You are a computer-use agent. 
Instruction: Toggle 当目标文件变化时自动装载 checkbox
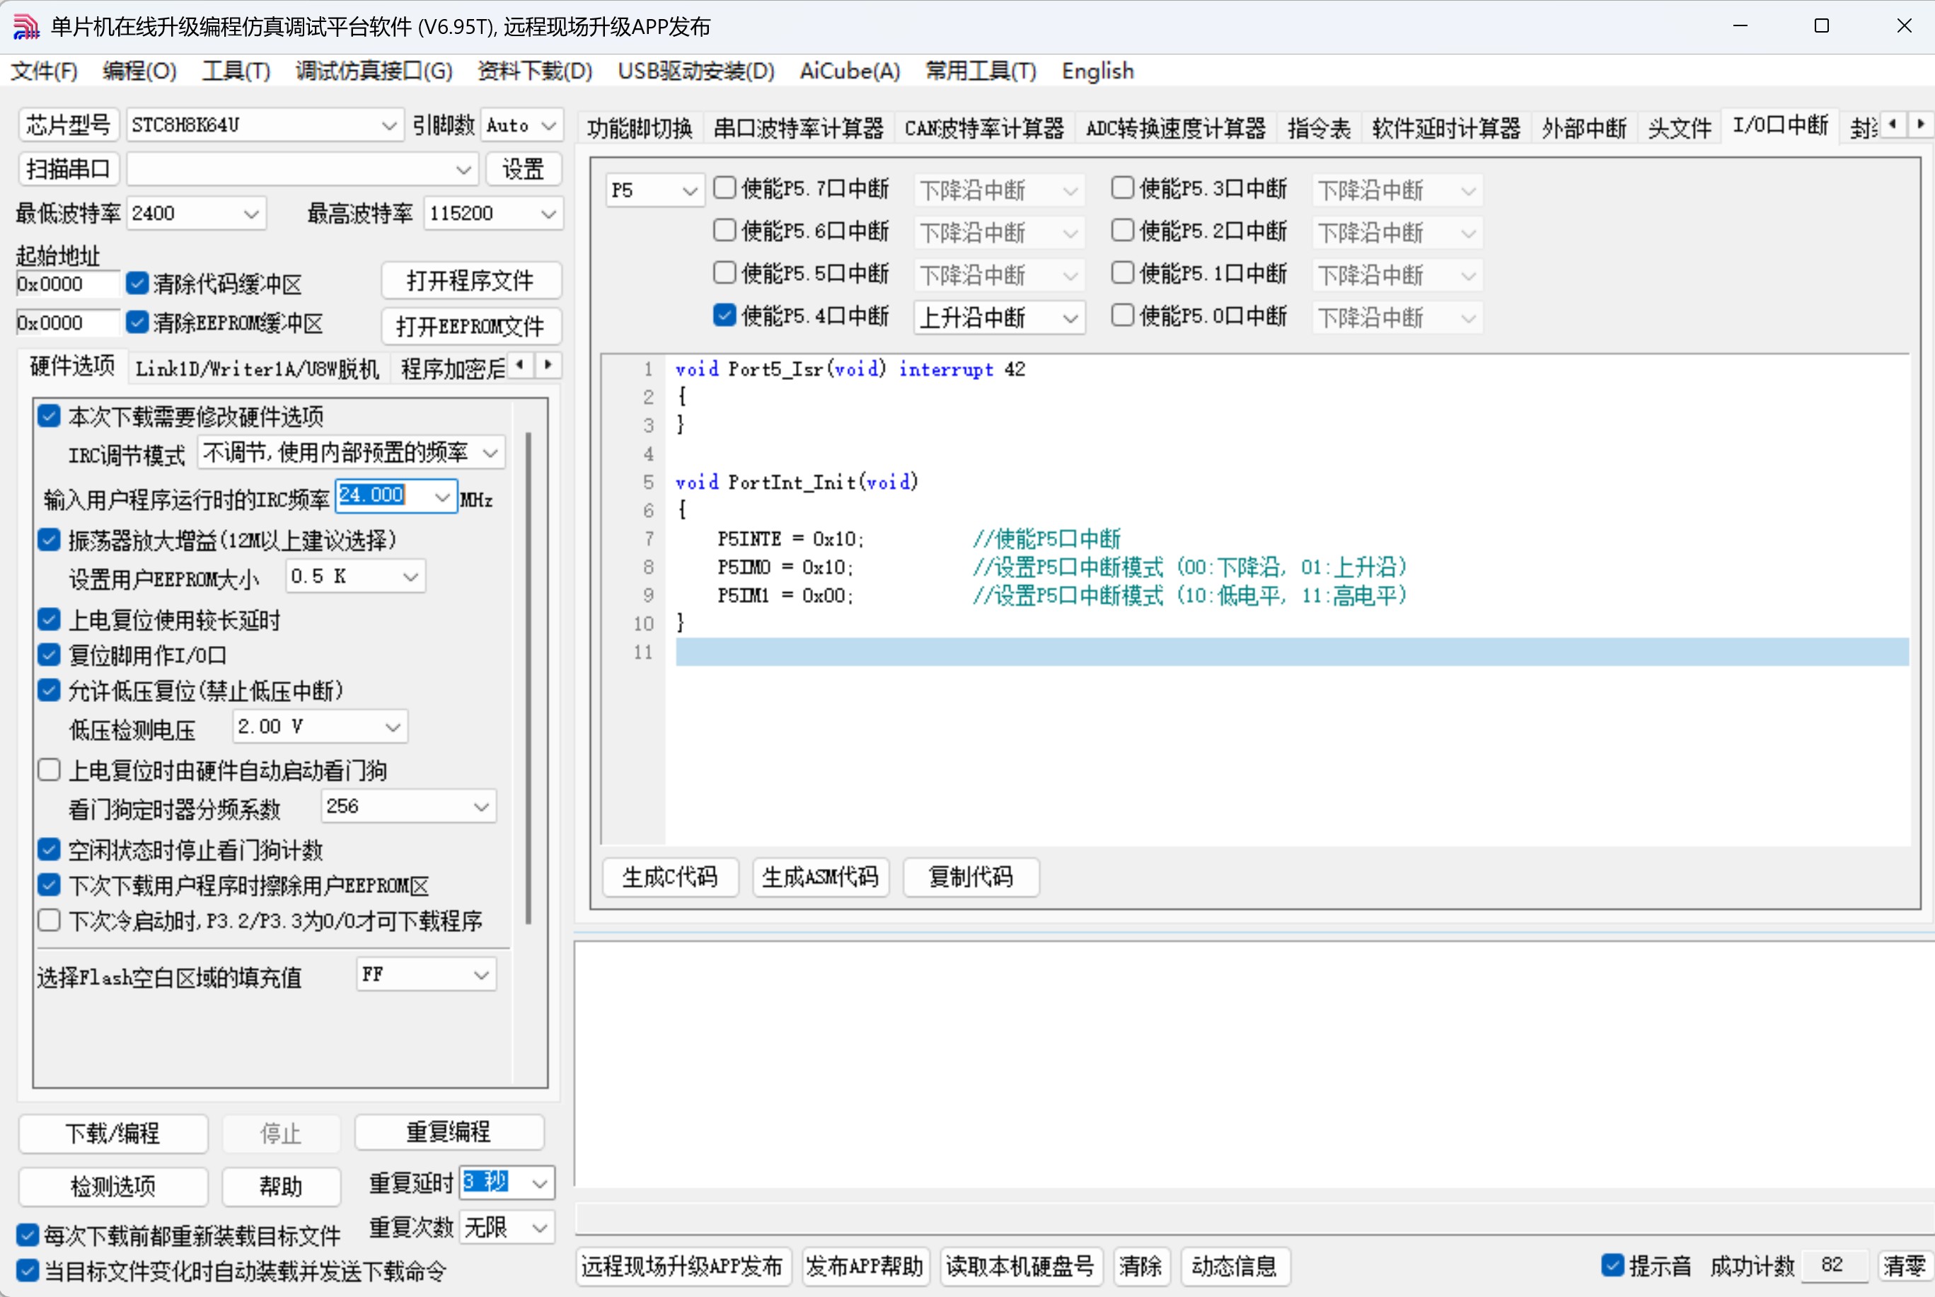[x=28, y=1272]
